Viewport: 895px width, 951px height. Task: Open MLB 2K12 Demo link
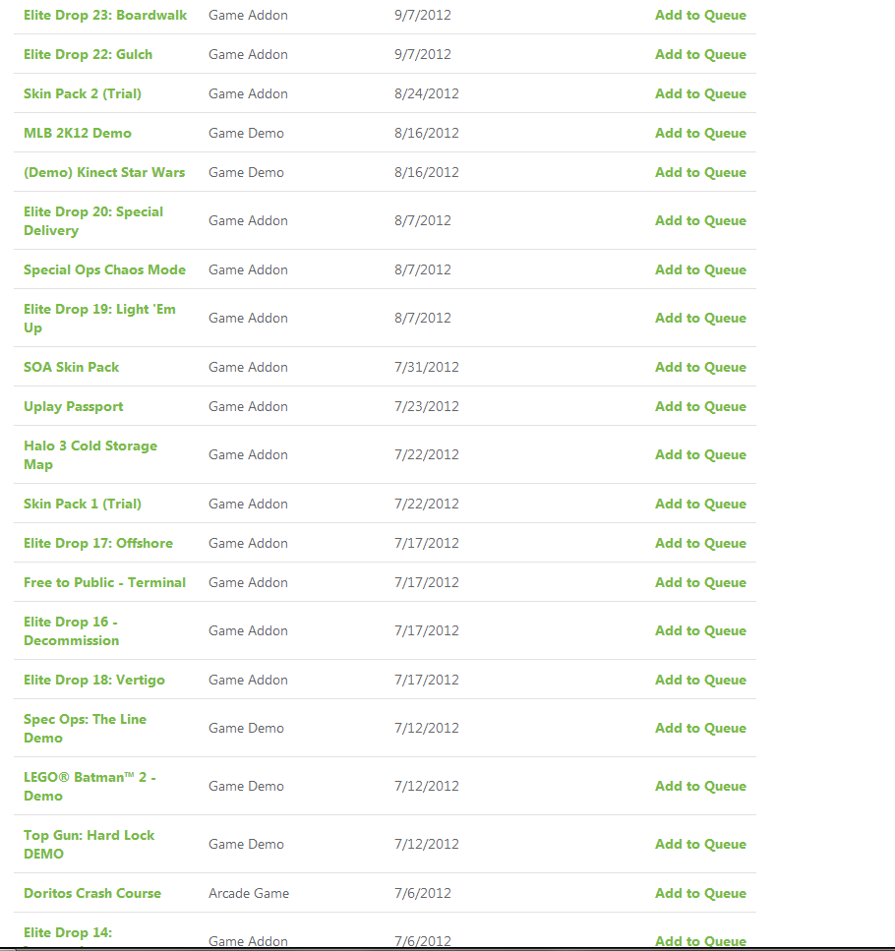(78, 134)
